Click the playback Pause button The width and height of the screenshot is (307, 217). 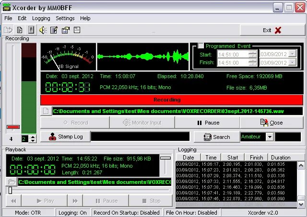pyautogui.click(x=106, y=201)
